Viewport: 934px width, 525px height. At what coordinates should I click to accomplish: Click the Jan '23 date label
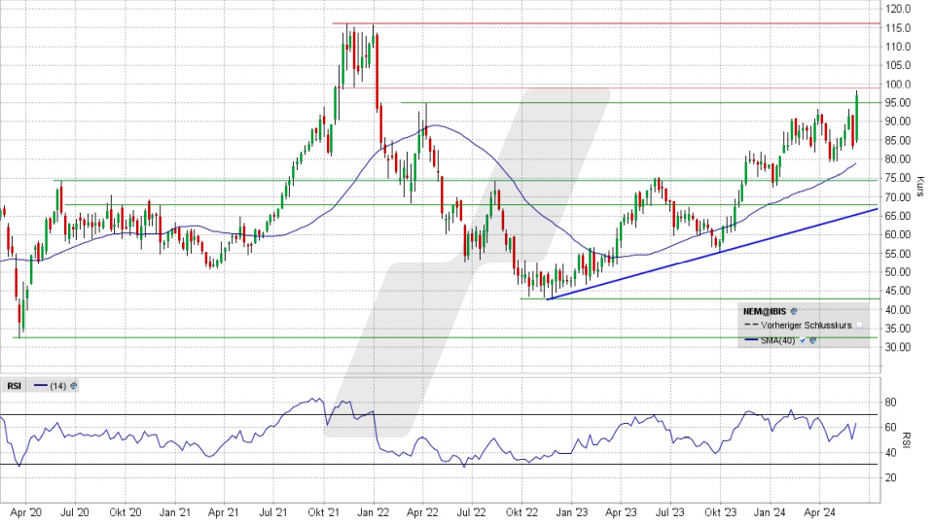tap(572, 512)
